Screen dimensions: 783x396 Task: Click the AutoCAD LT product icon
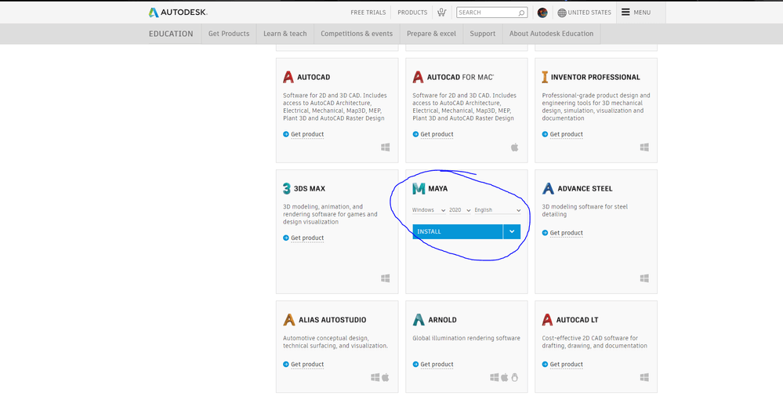pyautogui.click(x=547, y=320)
